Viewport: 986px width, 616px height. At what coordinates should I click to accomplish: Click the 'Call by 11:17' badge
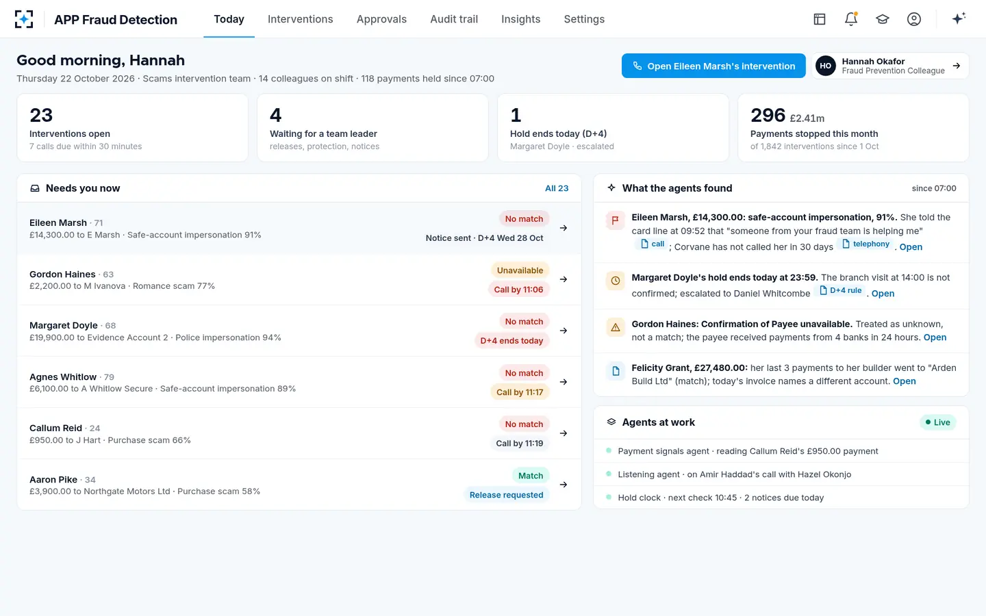(520, 392)
